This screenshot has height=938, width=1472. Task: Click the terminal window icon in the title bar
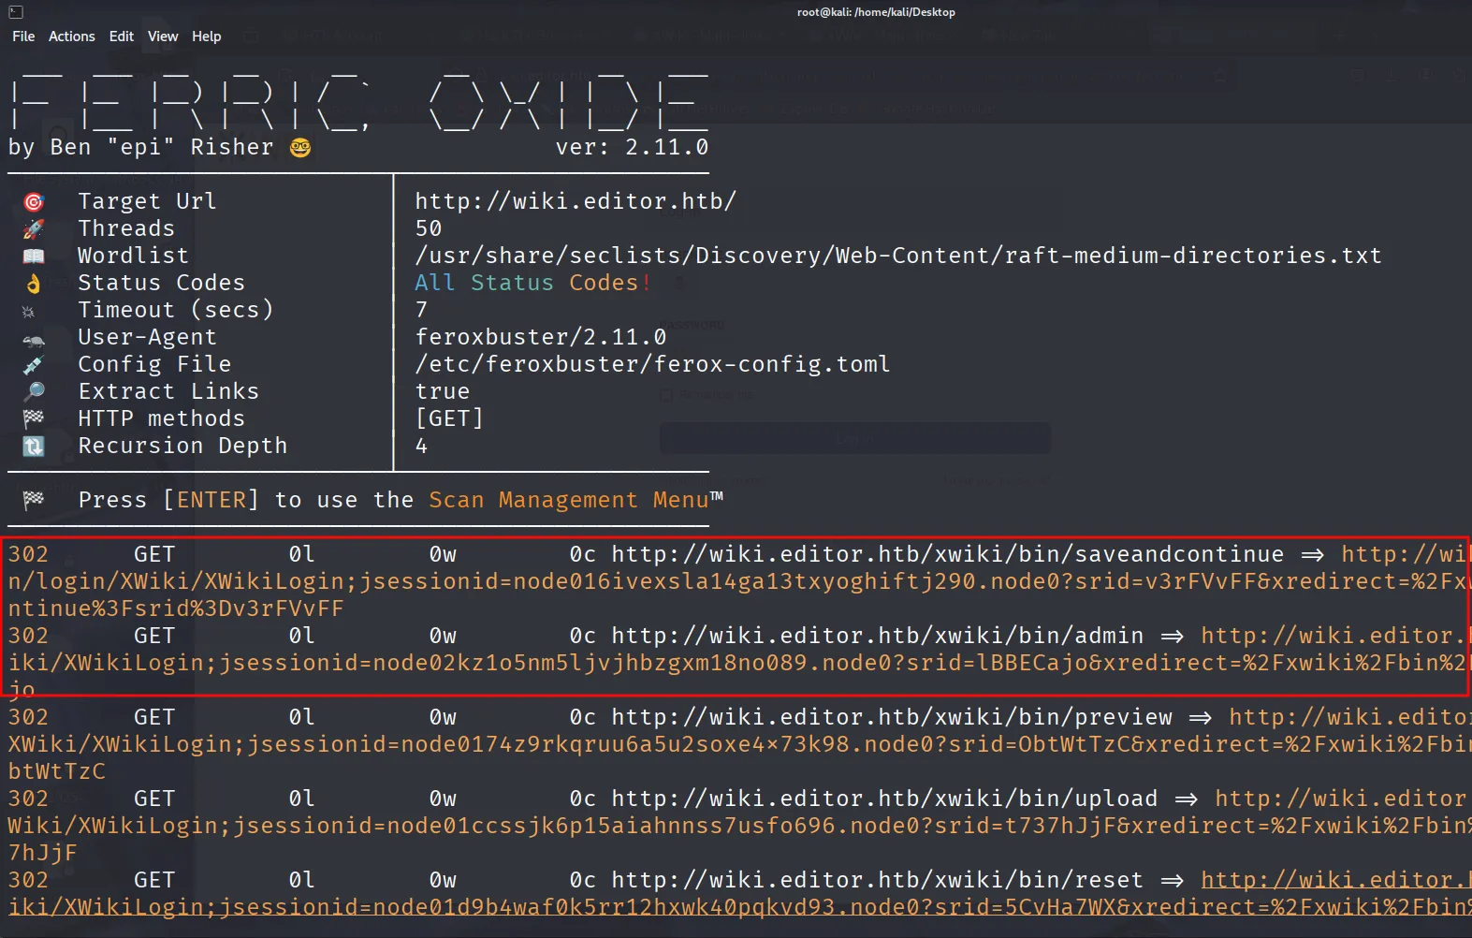coord(16,12)
